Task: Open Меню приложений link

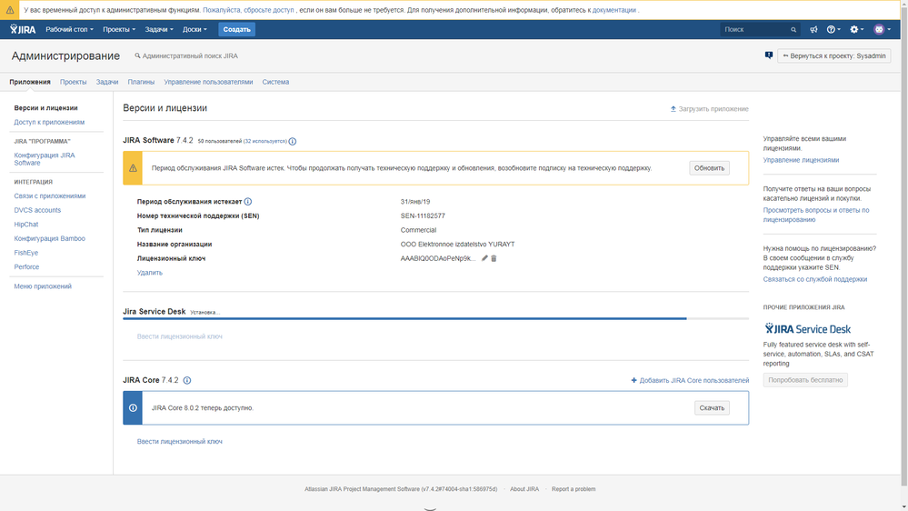Action: [43, 286]
